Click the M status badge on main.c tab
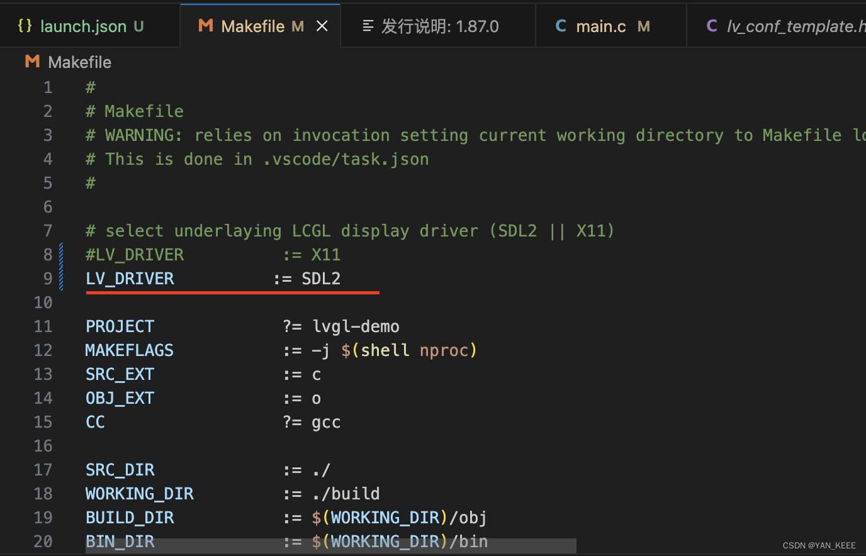The height and width of the screenshot is (556, 866). point(643,26)
